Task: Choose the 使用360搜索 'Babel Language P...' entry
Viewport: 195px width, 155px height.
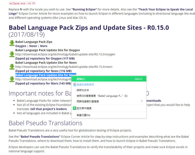Action: click(x=109, y=96)
